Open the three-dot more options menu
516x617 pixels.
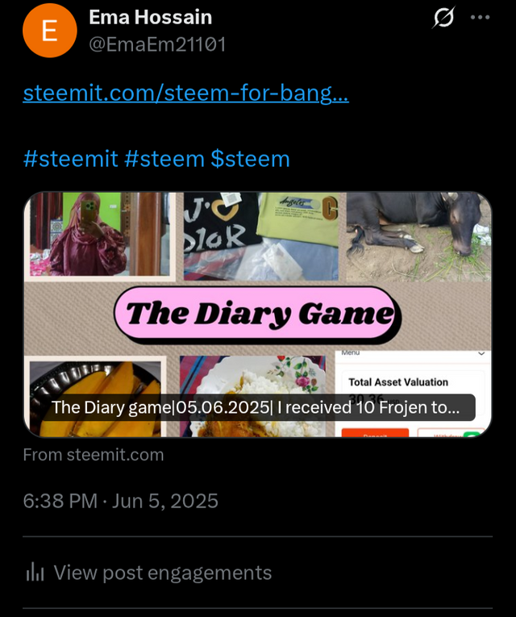click(480, 17)
